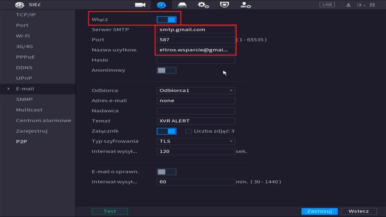Open the account management icon
Image resolution: width=386 pixels, height=217 pixels.
(246, 5)
